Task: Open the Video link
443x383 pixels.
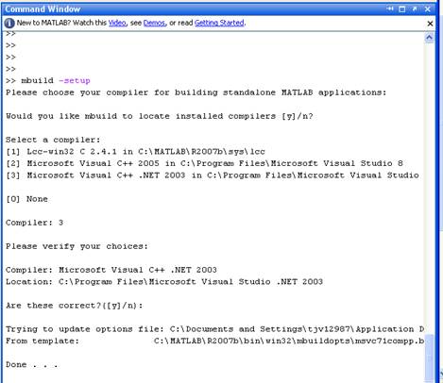Action: [117, 23]
